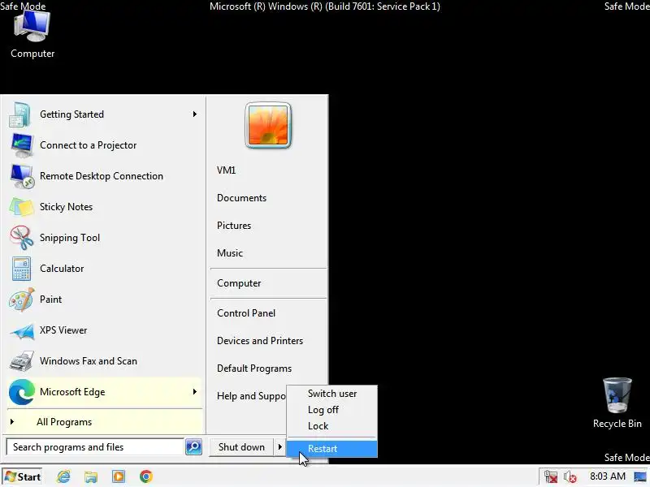Screen dimensions: 650x487
Task: Click the search magnifier button
Action: 193,447
